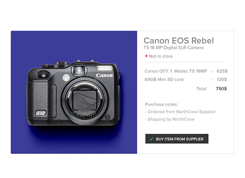The height and width of the screenshot is (178, 245).
Task: Click the Total label
Action: (x=201, y=88)
